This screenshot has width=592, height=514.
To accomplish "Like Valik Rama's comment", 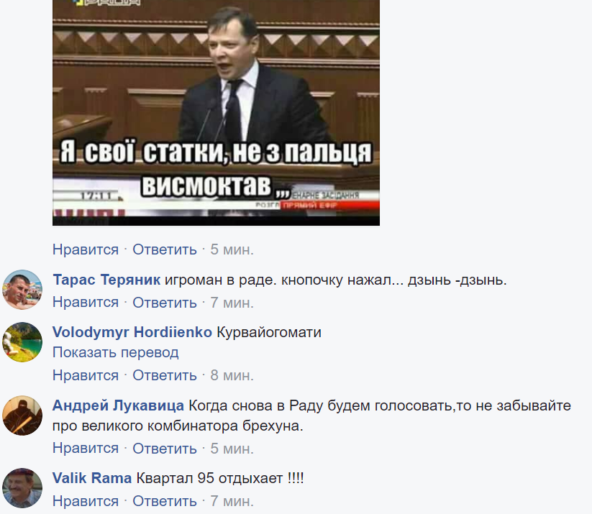I will tap(86, 501).
